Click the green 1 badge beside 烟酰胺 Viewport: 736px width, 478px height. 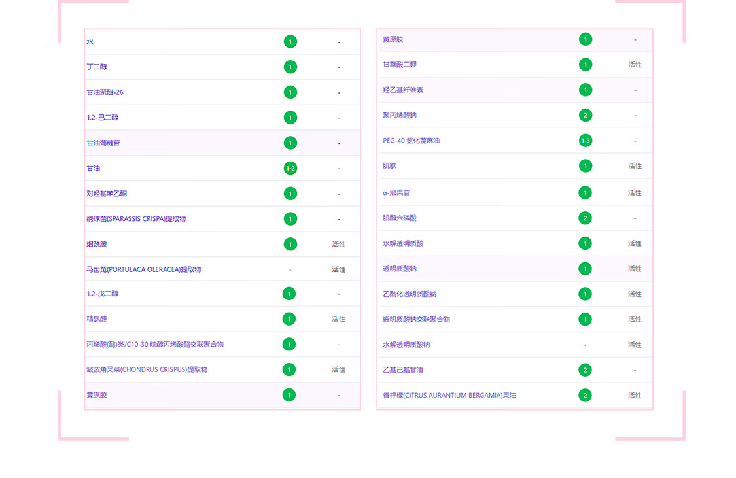[290, 245]
